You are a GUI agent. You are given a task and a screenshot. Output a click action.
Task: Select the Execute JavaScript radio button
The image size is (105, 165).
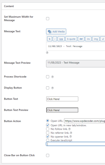click(48, 140)
